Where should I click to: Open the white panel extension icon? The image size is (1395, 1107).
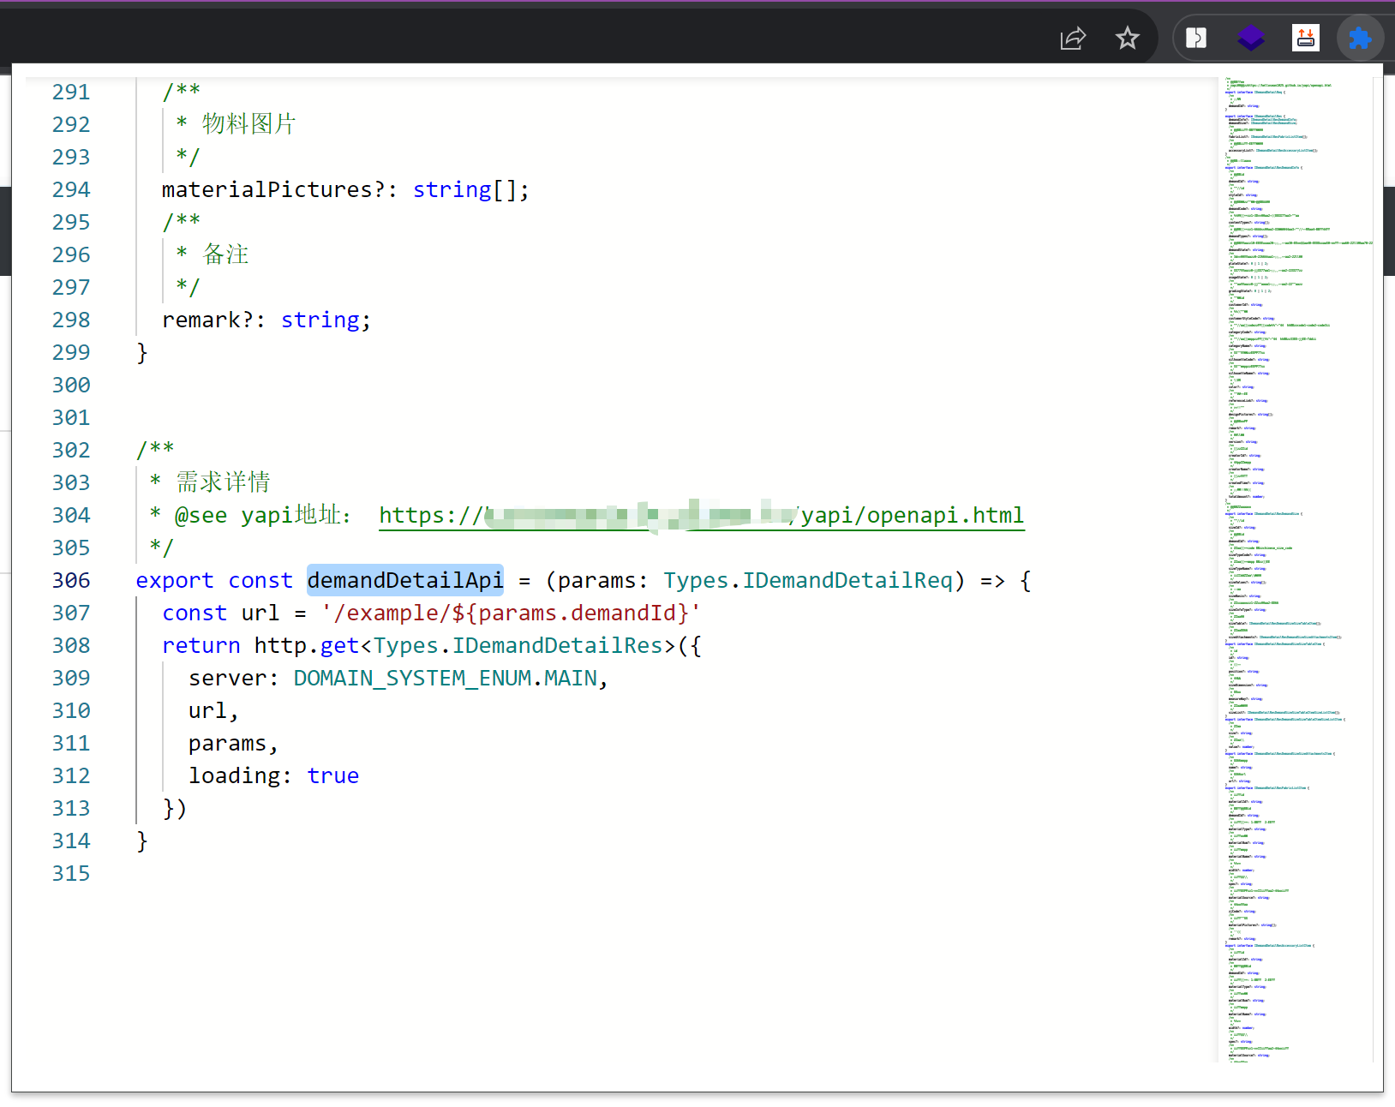(1196, 39)
